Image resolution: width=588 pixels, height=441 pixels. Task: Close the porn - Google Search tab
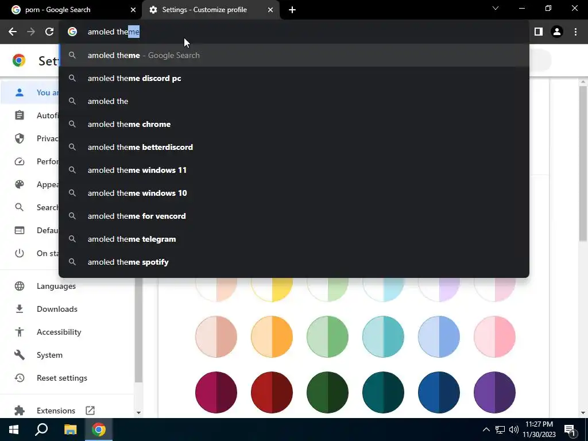pyautogui.click(x=133, y=10)
